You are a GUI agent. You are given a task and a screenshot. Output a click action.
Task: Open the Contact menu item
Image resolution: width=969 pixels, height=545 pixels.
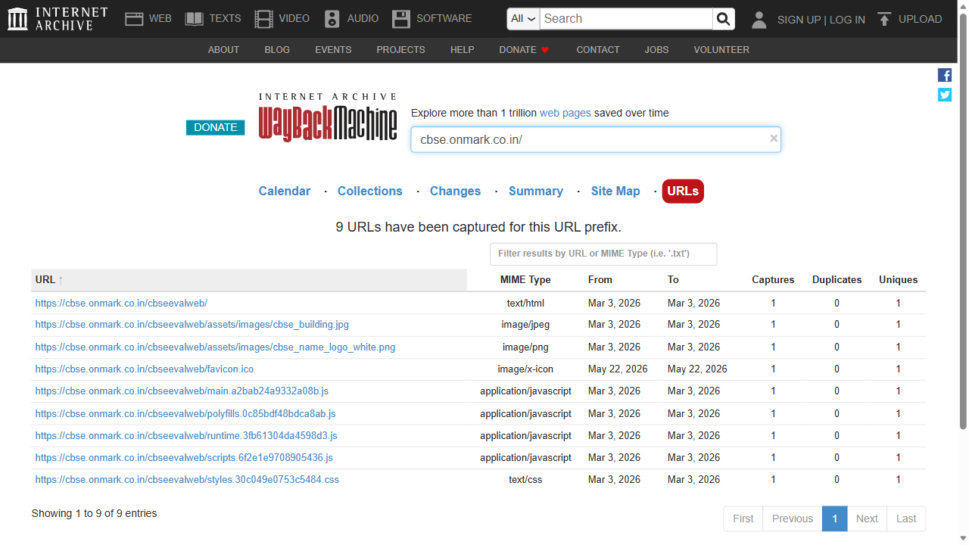[x=598, y=50]
